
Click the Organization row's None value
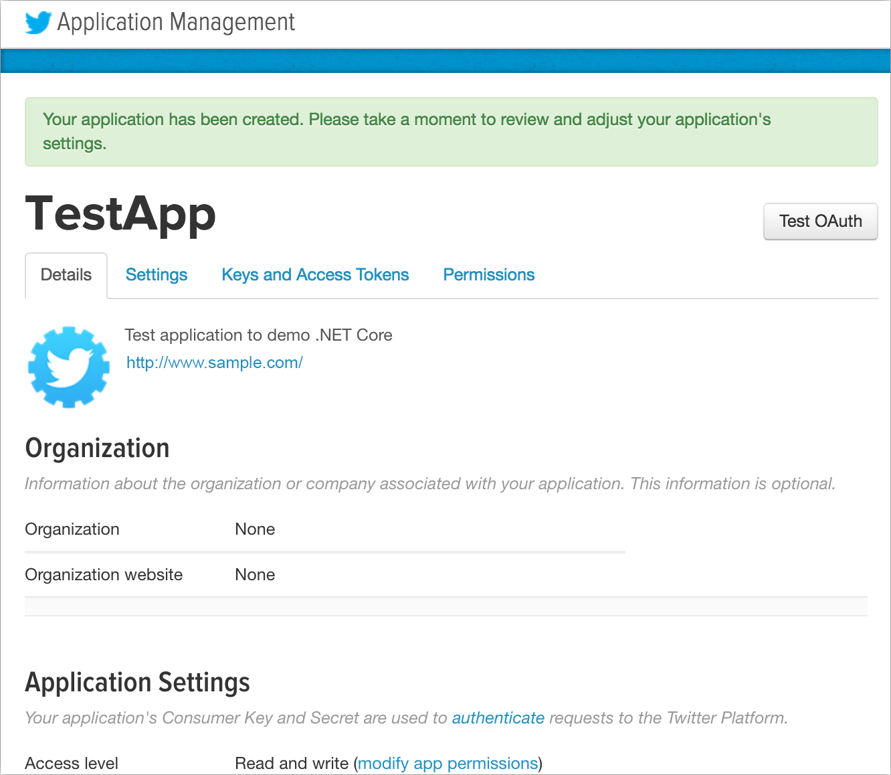tap(255, 529)
